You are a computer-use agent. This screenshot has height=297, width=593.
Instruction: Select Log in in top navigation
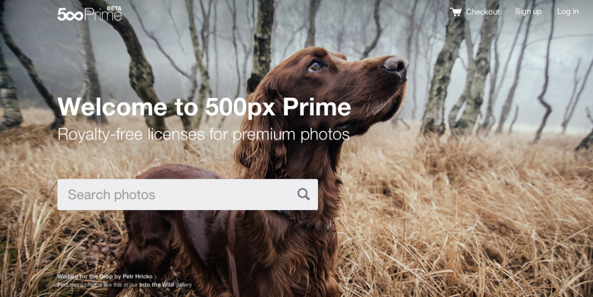(x=568, y=12)
